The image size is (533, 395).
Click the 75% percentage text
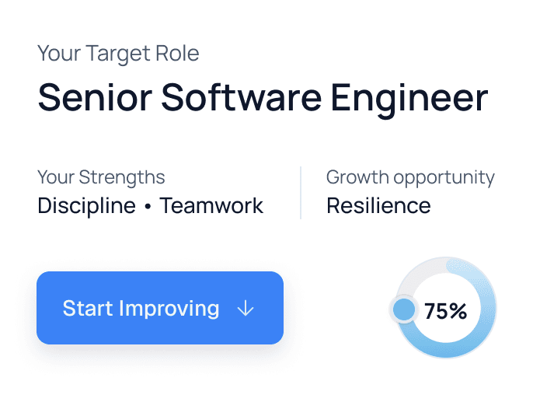point(446,311)
